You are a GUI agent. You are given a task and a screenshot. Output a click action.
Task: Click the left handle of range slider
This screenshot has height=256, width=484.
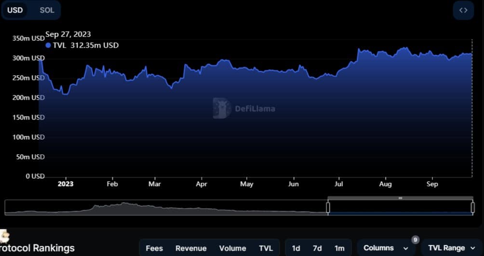click(x=328, y=207)
